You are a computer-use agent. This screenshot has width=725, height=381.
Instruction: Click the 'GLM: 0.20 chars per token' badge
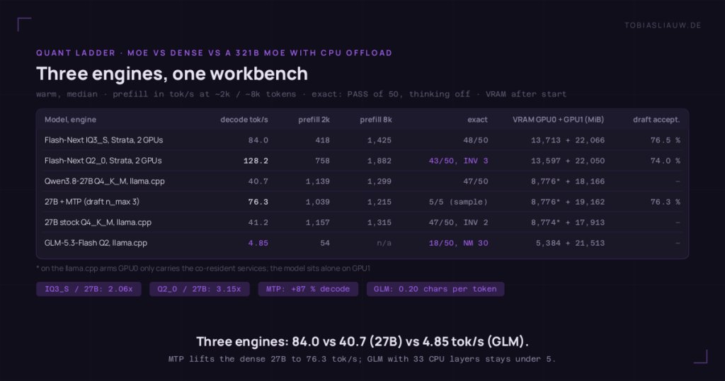(x=435, y=289)
